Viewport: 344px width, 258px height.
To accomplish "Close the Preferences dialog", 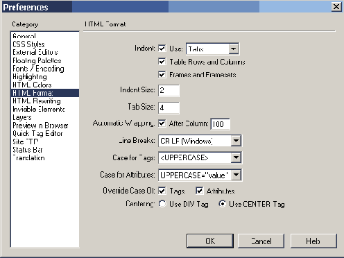I will pyautogui.click(x=336, y=7).
